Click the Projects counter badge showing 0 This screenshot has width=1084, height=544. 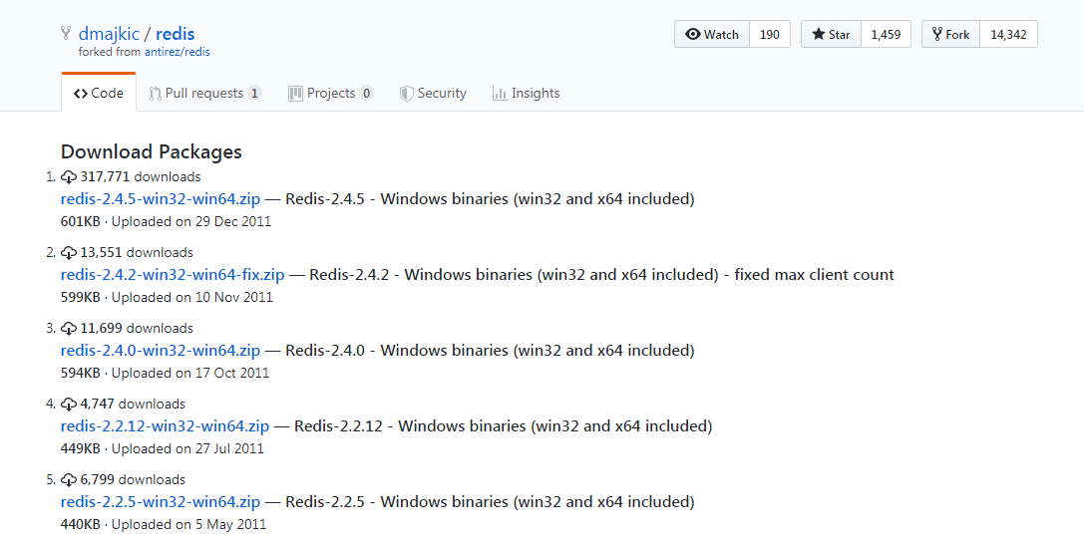(366, 94)
